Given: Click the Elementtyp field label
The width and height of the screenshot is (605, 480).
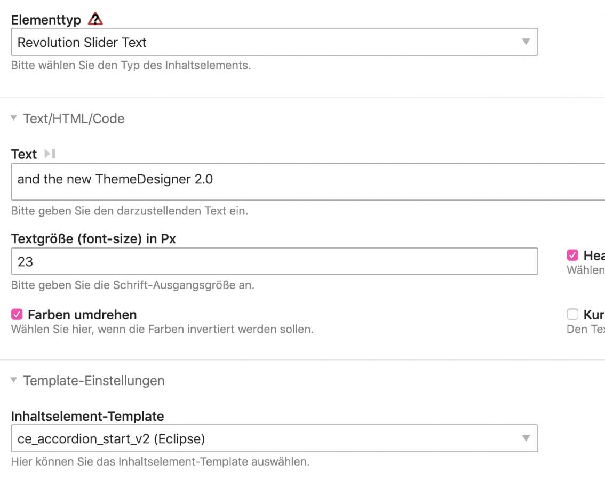Looking at the screenshot, I should tap(46, 20).
